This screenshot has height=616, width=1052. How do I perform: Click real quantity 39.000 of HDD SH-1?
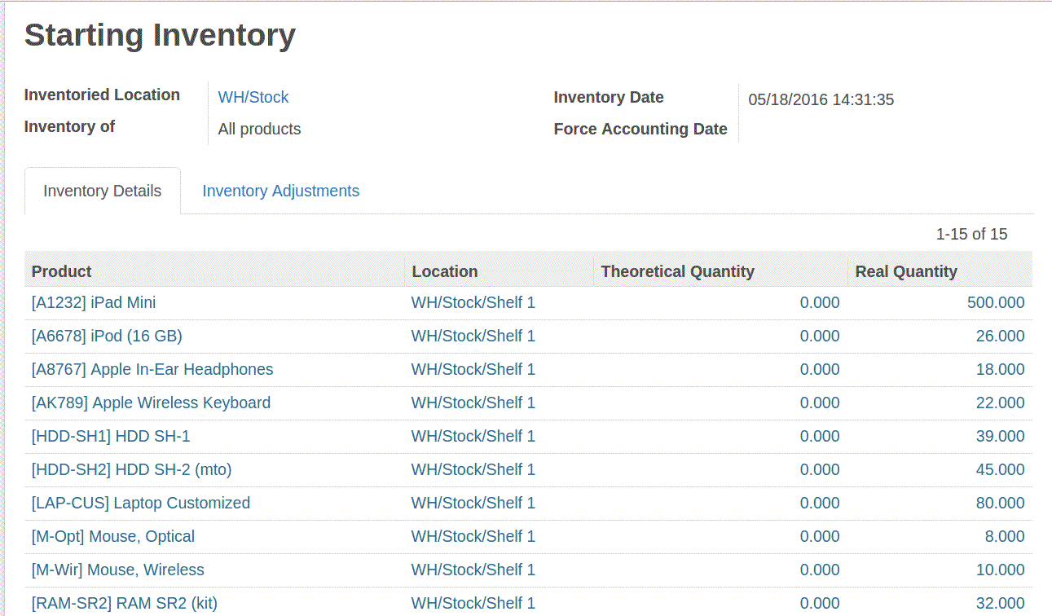(x=1000, y=437)
